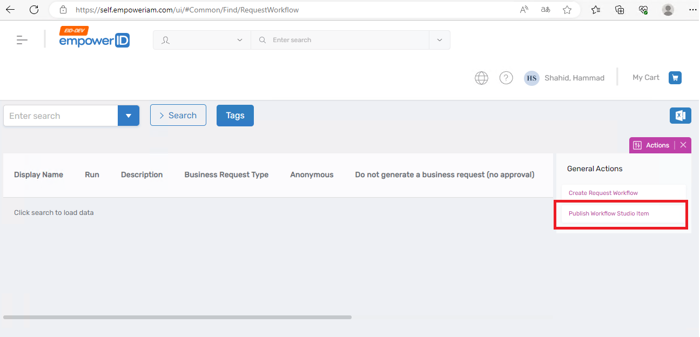The height and width of the screenshot is (337, 700).
Task: Expand the search type dropdown chevron
Action: pyautogui.click(x=240, y=40)
